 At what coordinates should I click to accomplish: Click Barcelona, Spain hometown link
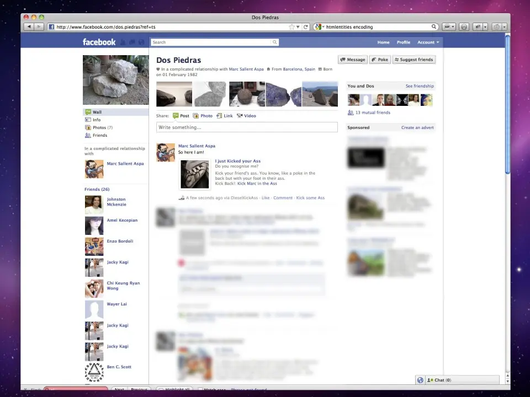click(299, 69)
